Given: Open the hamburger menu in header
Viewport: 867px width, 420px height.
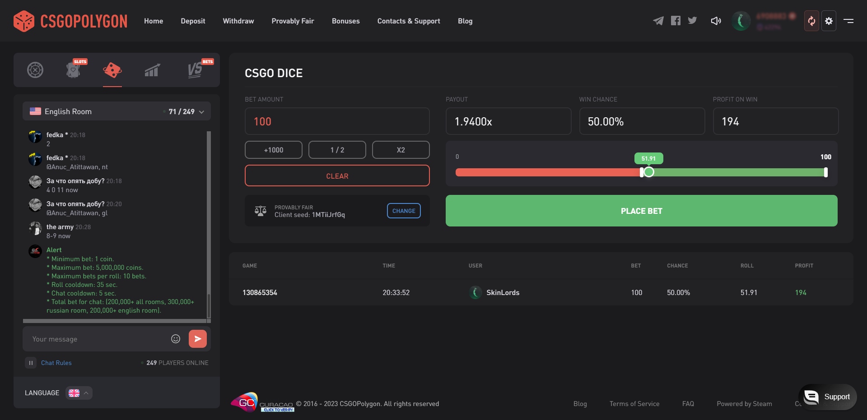Looking at the screenshot, I should [848, 21].
